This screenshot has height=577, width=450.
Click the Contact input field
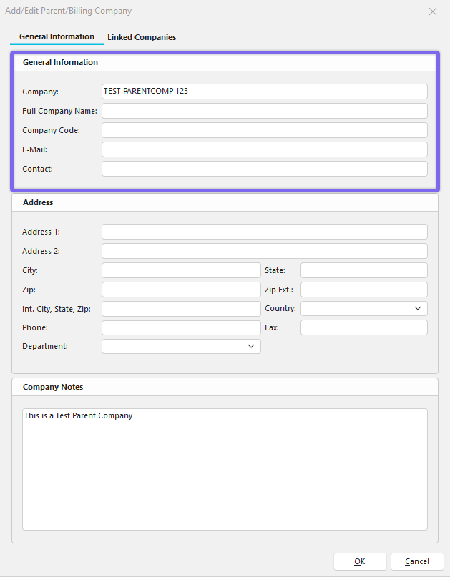(x=264, y=169)
